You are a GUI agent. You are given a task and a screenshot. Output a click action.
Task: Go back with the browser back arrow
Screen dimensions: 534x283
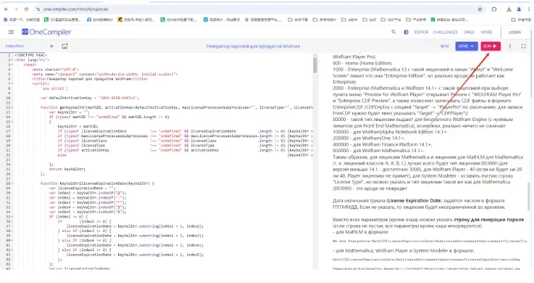pyautogui.click(x=6, y=9)
